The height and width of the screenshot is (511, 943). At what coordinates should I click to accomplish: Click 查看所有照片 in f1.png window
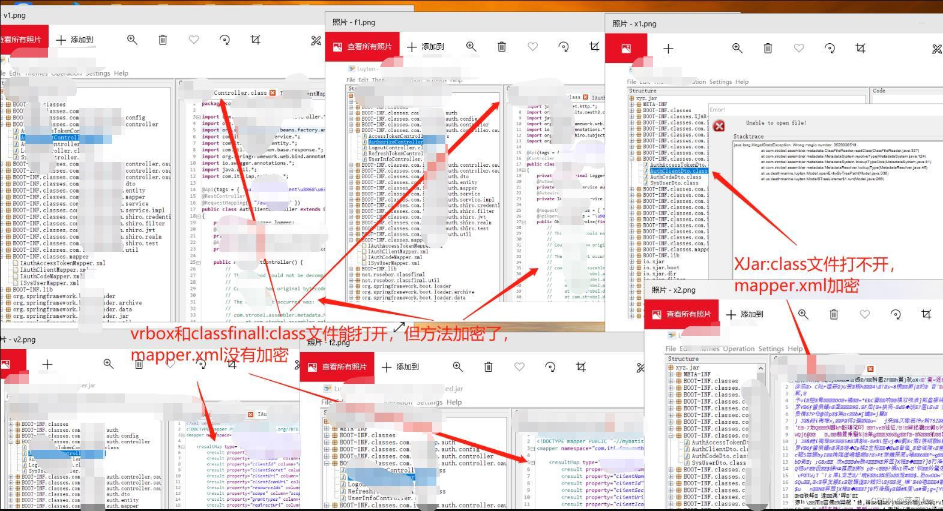pyautogui.click(x=362, y=46)
